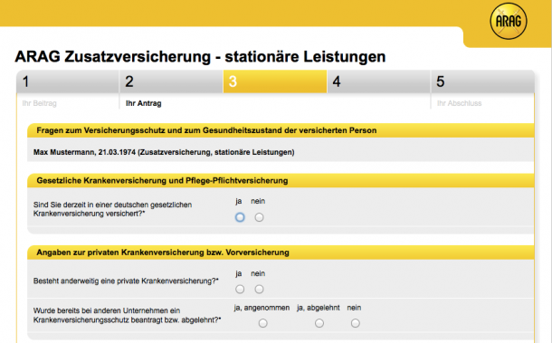Viewport: 552px width, 343px height.
Task: Click the 'Ihr Abschluss' step label
Action: (x=459, y=103)
